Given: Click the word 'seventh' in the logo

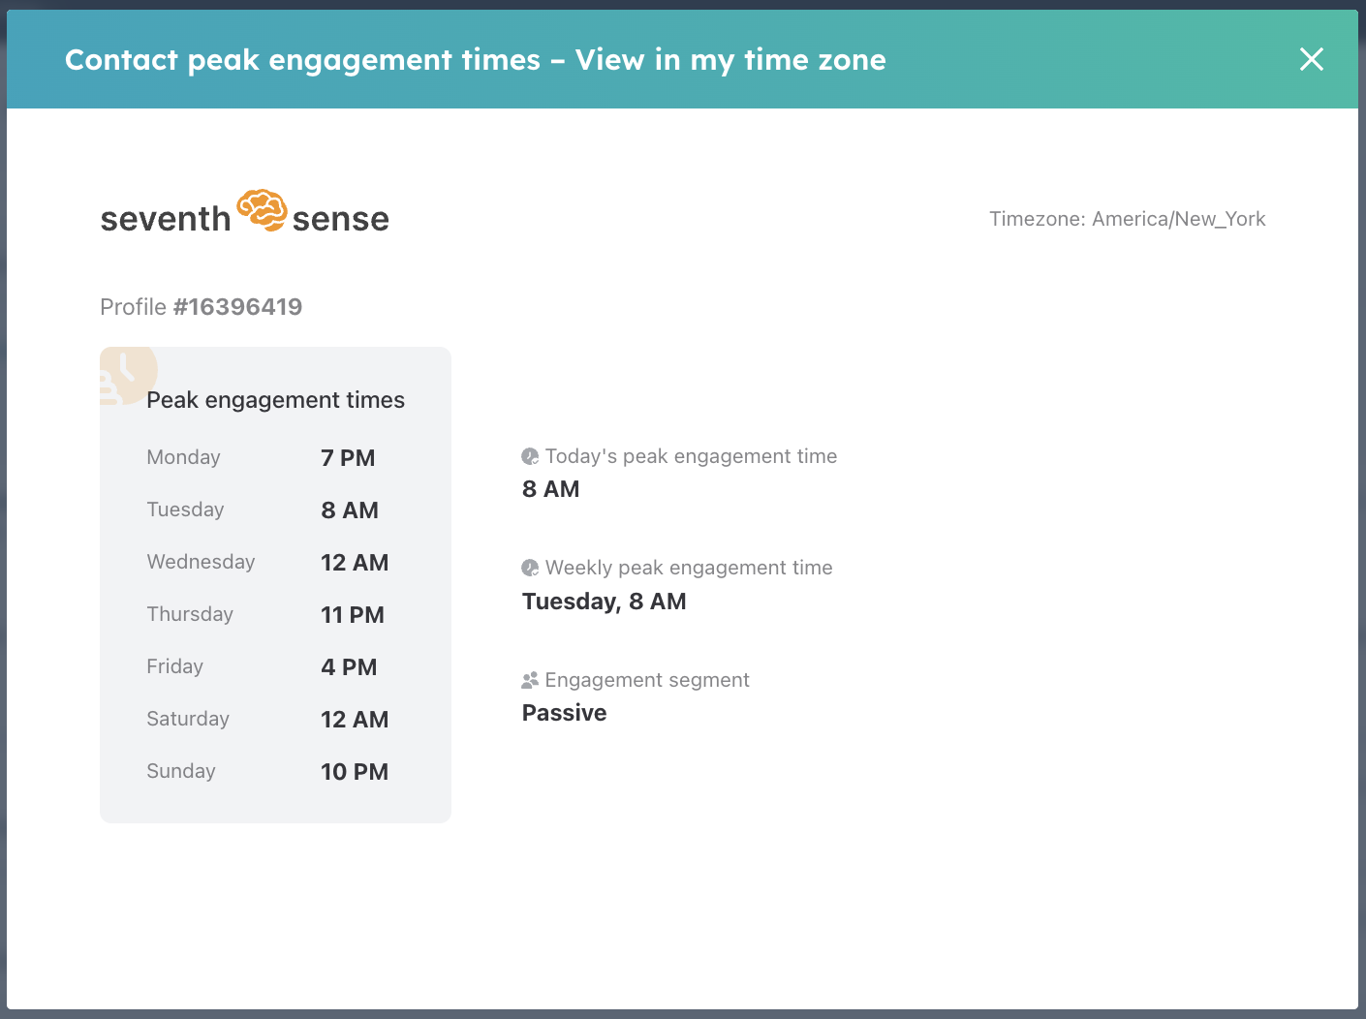Looking at the screenshot, I should pos(166,219).
